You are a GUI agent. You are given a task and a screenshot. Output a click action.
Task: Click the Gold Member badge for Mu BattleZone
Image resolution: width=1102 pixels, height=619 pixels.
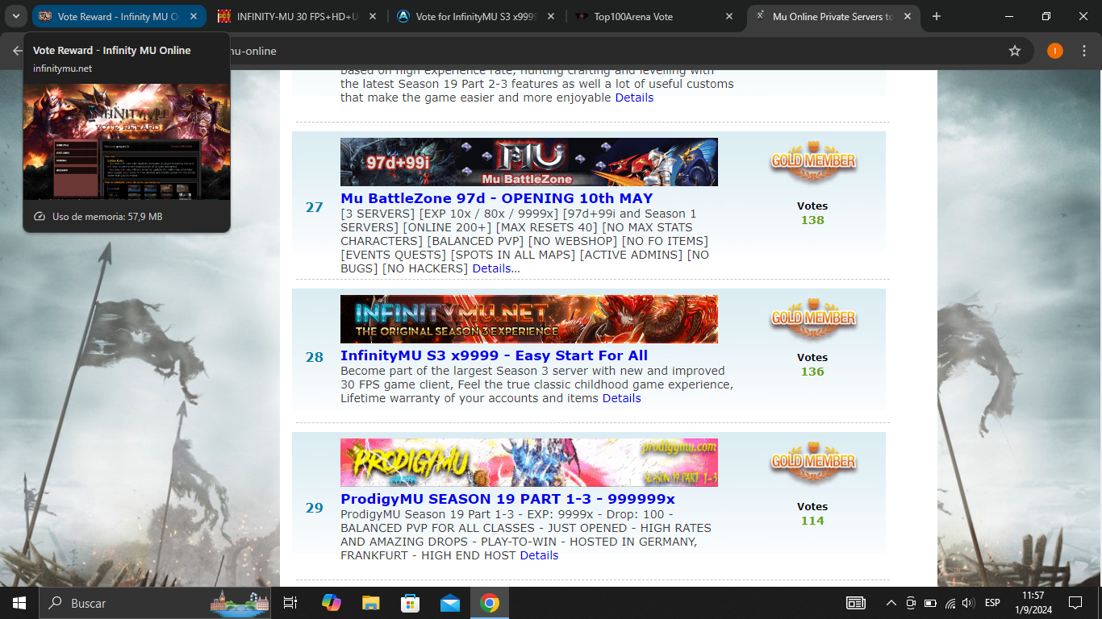tap(812, 161)
